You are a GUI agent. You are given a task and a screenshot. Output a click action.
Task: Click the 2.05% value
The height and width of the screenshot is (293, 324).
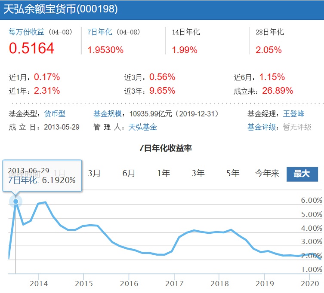[268, 50]
